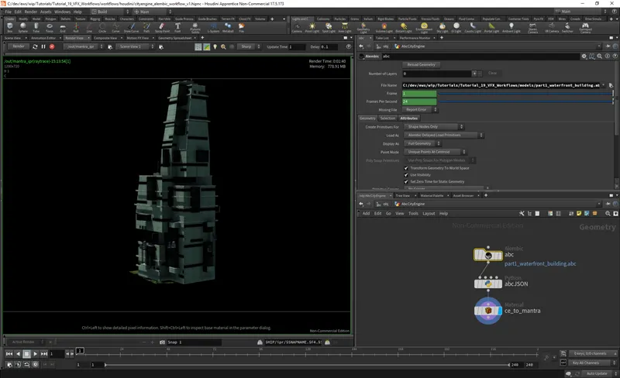Choose the Spray Paint shelf tool
The width and height of the screenshot is (620, 378).
[162, 27]
